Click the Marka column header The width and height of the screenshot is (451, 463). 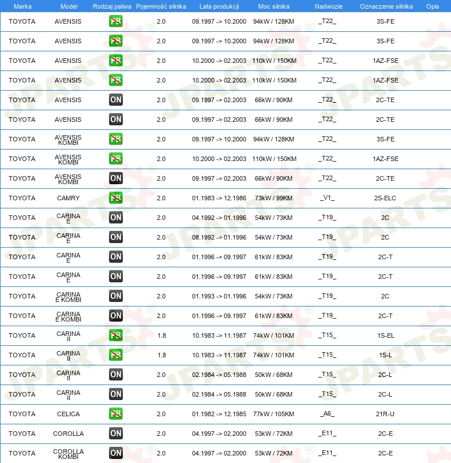(x=22, y=6)
